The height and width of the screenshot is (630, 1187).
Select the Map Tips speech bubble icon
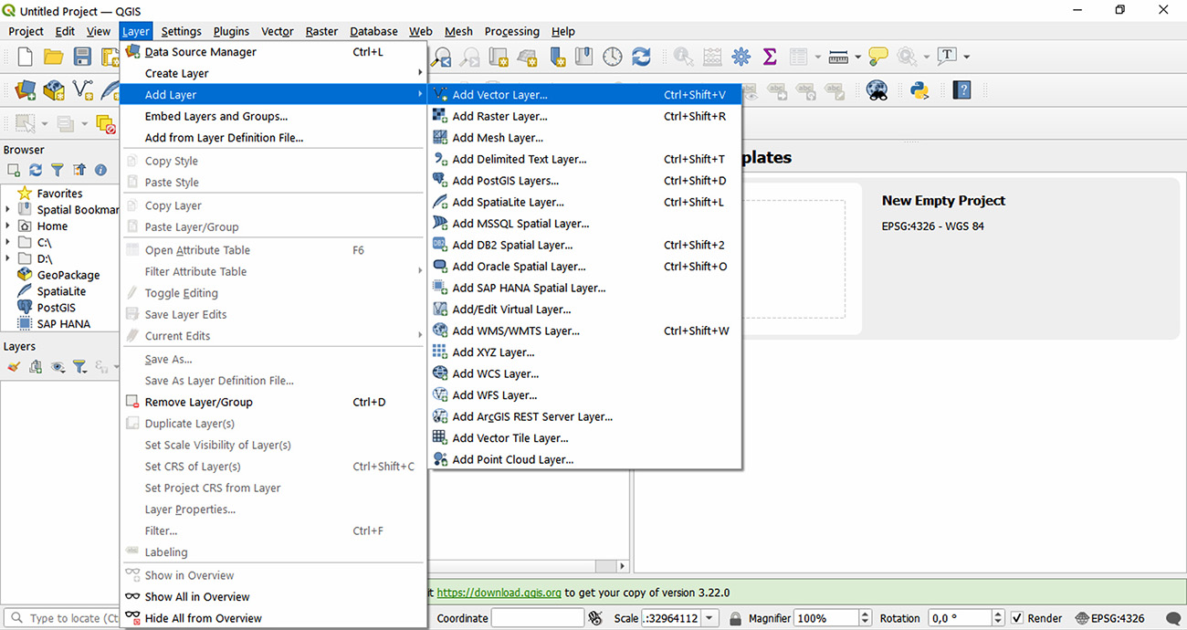878,57
